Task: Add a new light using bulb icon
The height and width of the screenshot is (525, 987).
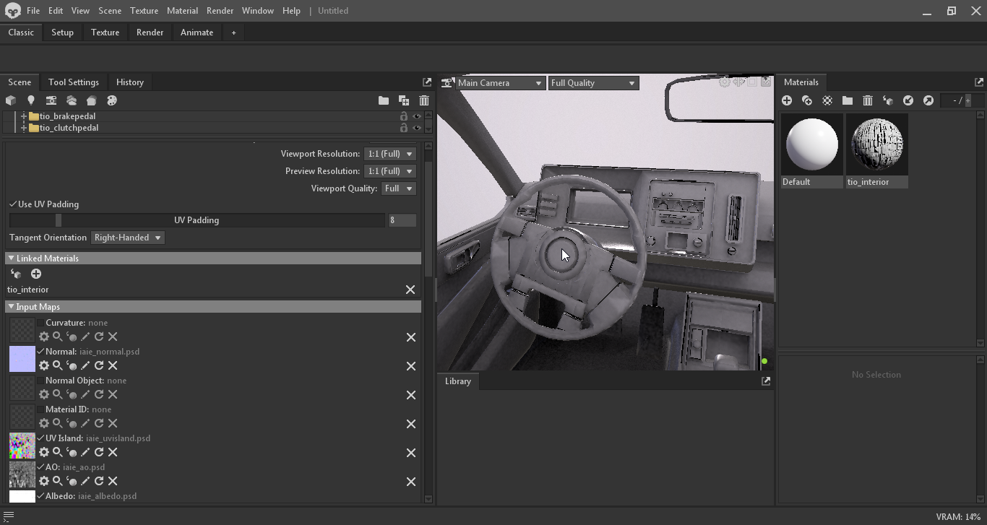Action: tap(31, 100)
